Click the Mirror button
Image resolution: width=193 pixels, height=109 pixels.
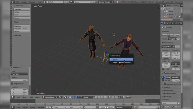click(22, 18)
